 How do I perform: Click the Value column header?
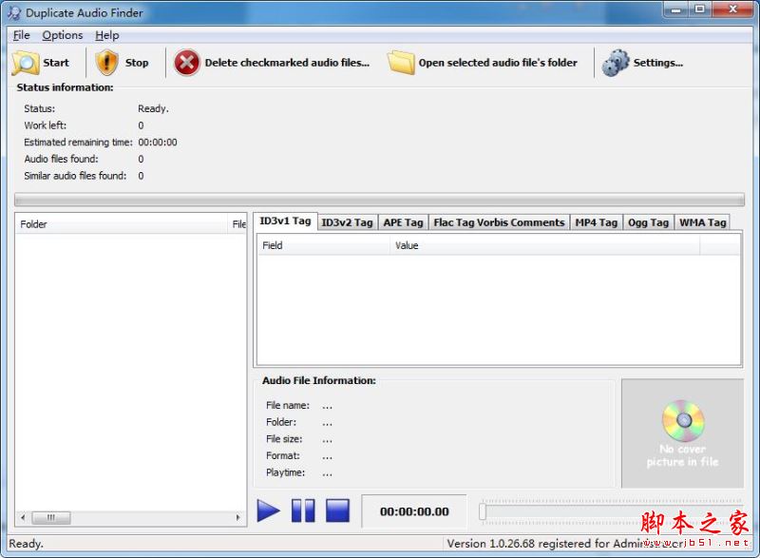tap(544, 245)
